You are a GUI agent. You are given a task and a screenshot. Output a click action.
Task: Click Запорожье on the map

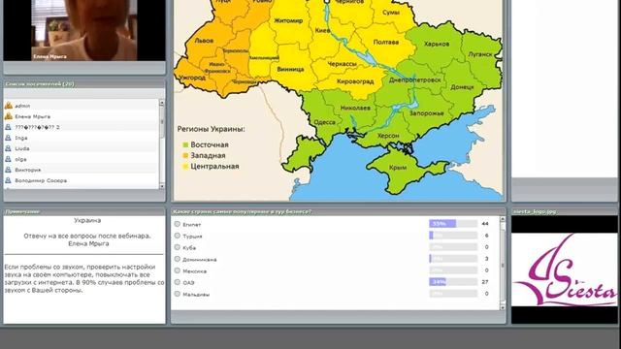point(427,113)
